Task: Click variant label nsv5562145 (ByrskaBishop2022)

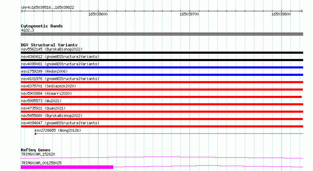Action: pyautogui.click(x=52, y=49)
